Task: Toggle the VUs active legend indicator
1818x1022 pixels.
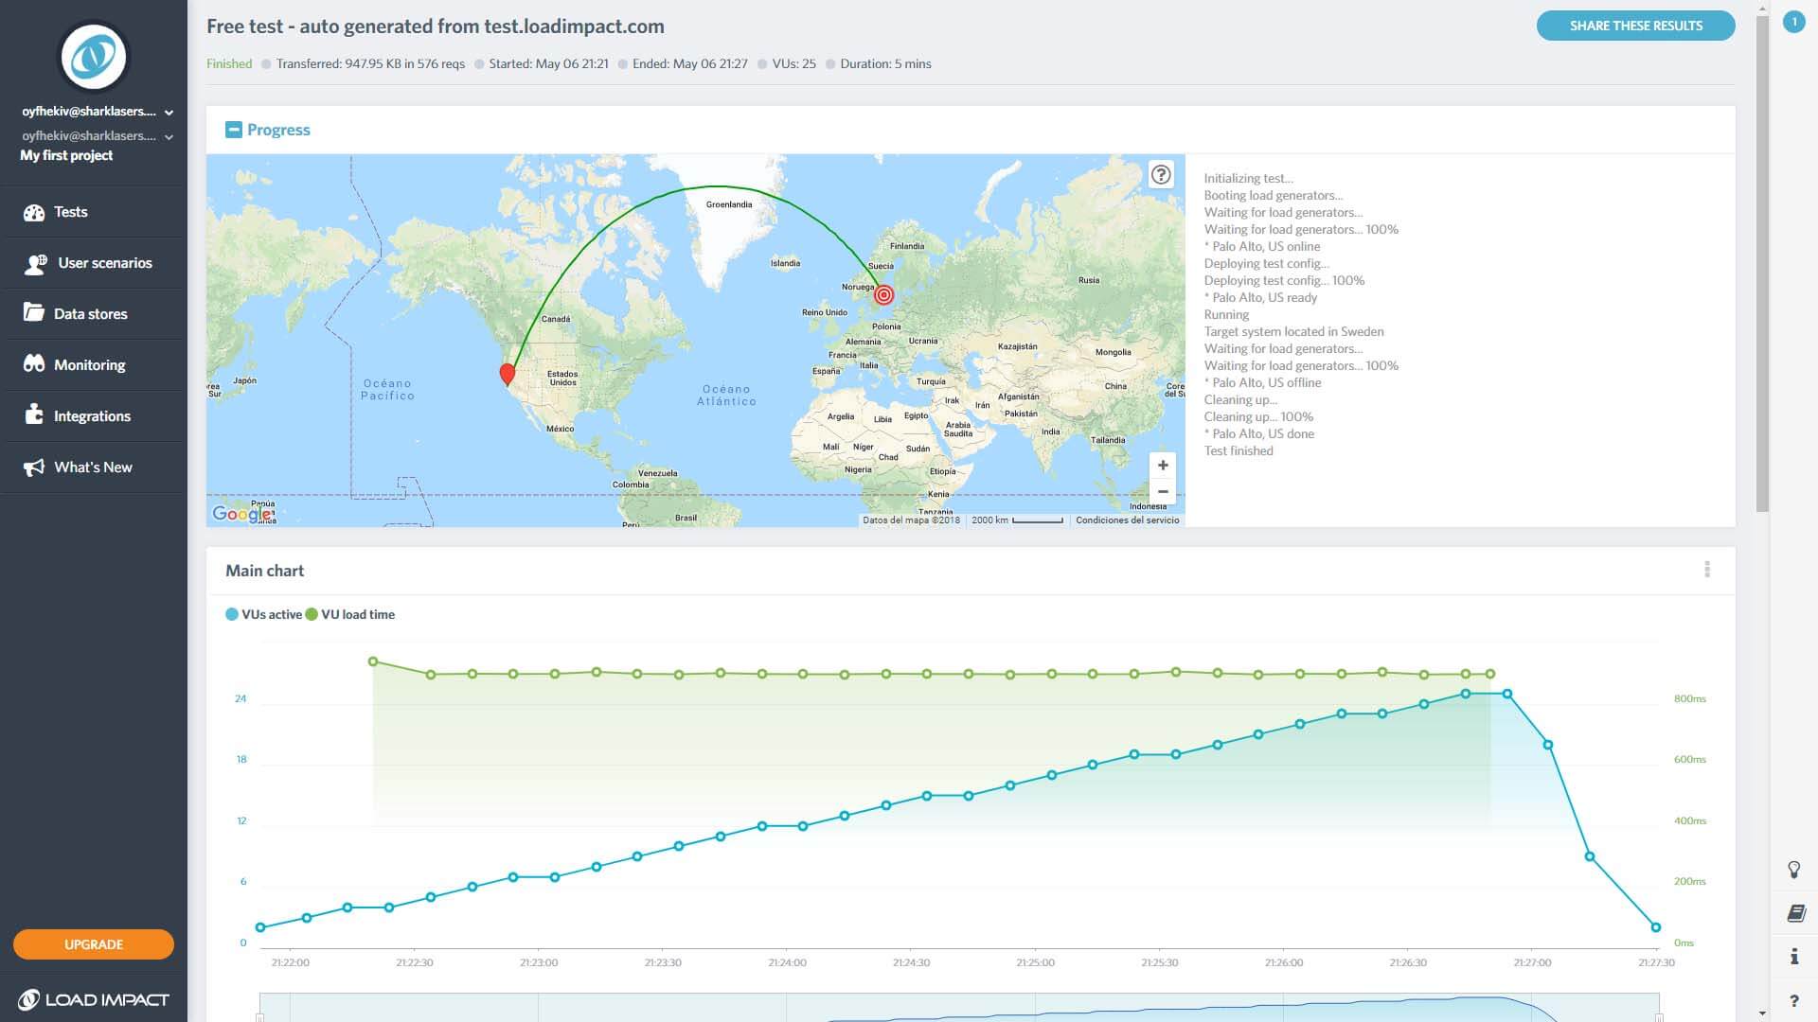Action: tap(231, 614)
